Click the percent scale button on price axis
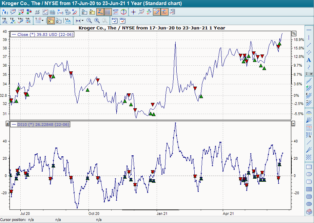The height and width of the screenshot is (223, 314). tap(294, 34)
